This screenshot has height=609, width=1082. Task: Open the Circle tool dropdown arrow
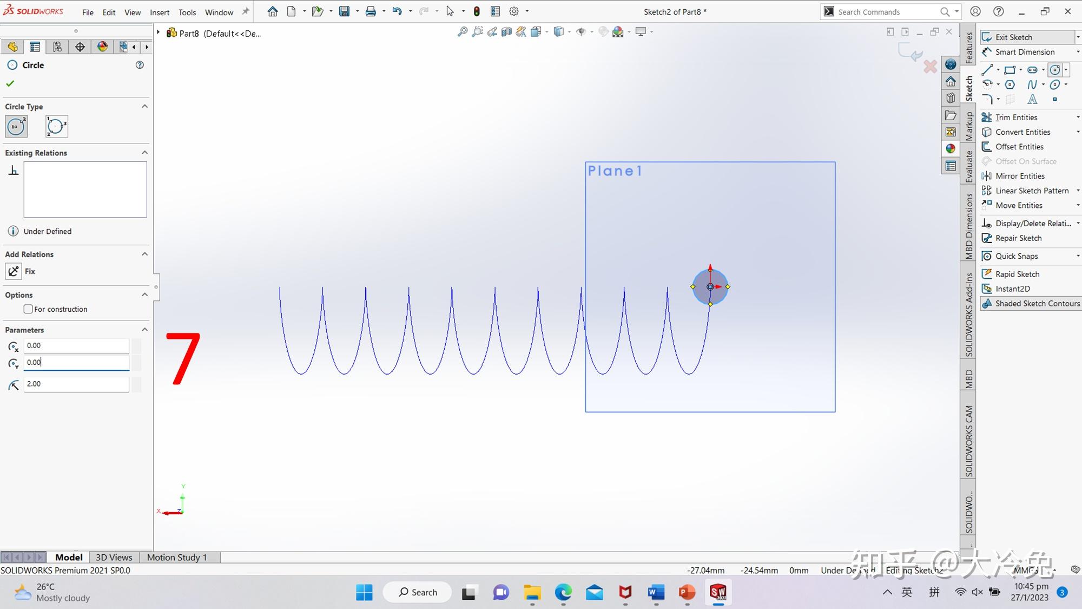click(x=1066, y=70)
